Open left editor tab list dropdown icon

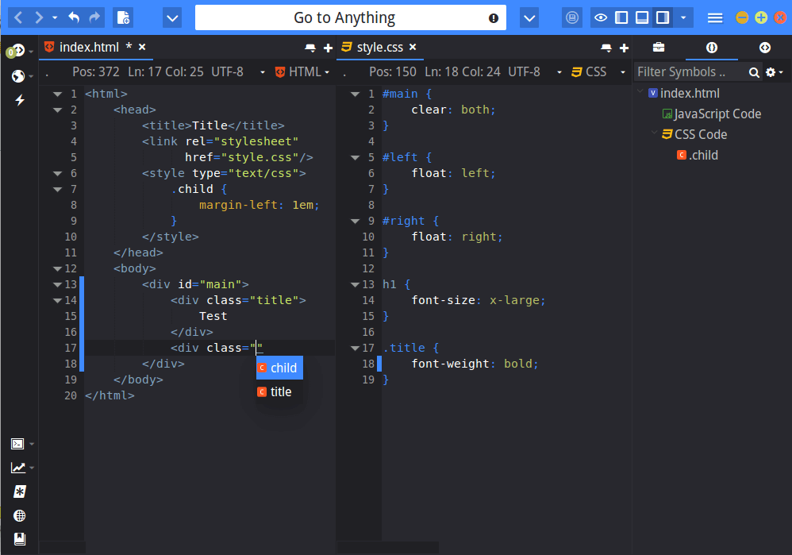(310, 48)
